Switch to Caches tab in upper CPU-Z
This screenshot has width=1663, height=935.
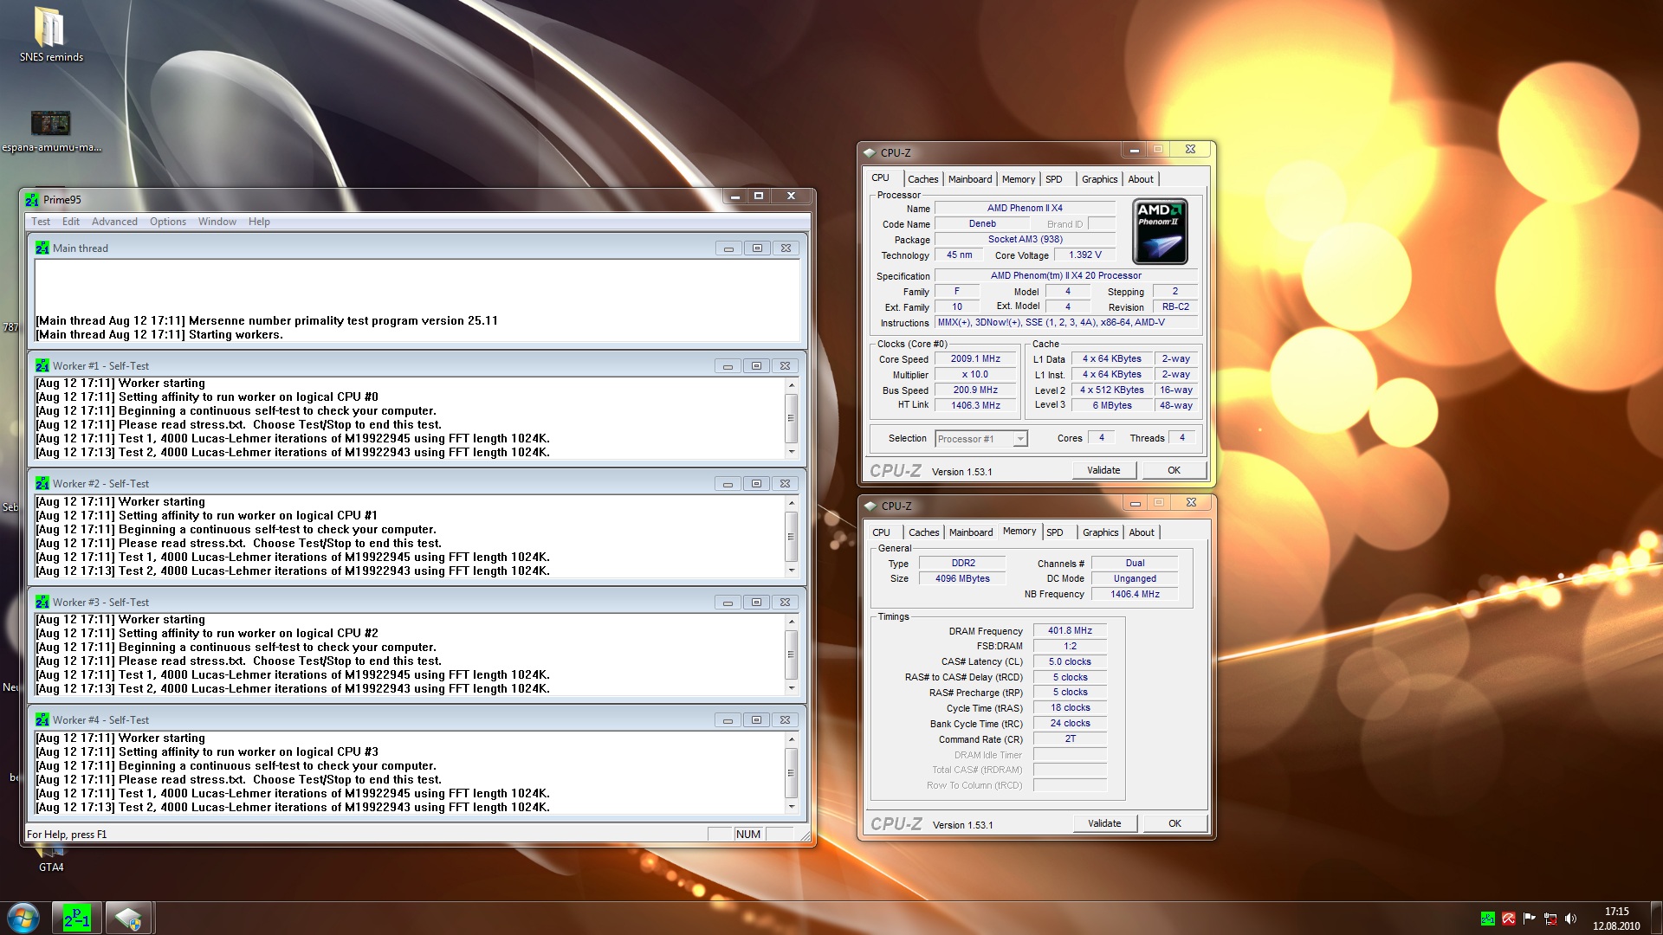[x=922, y=179]
